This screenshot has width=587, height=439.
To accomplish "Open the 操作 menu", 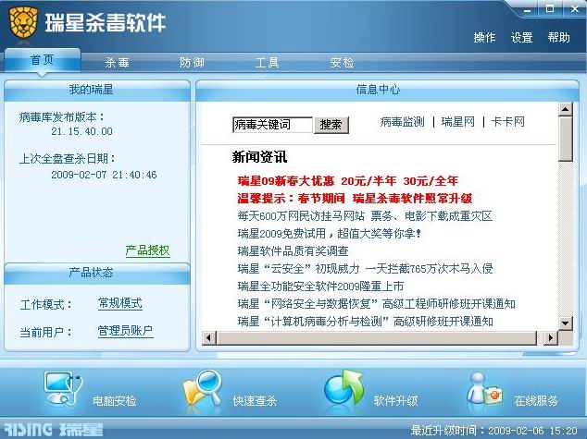I will 484,37.
